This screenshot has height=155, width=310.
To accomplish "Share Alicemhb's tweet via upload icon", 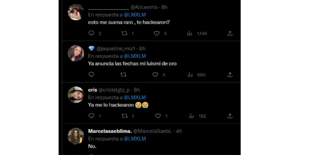I will point(230,34).
